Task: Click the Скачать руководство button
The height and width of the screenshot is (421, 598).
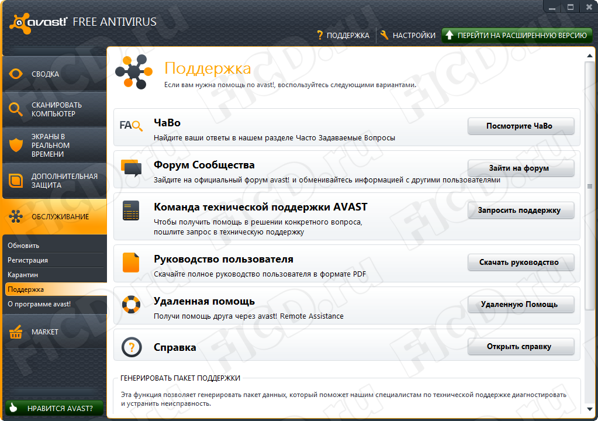Action: [521, 263]
